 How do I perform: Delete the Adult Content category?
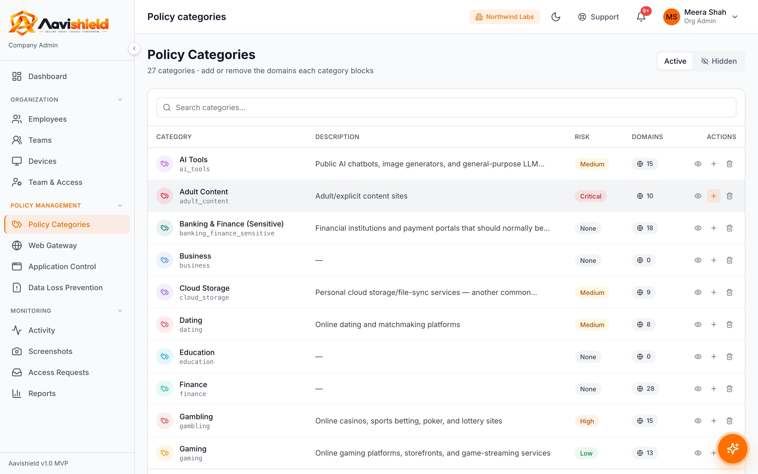click(x=730, y=196)
